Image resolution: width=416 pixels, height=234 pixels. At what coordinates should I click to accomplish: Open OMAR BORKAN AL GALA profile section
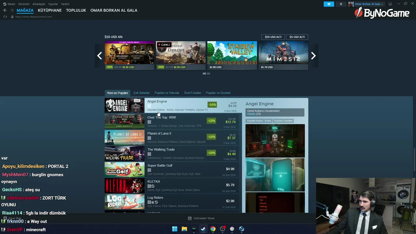pos(114,10)
